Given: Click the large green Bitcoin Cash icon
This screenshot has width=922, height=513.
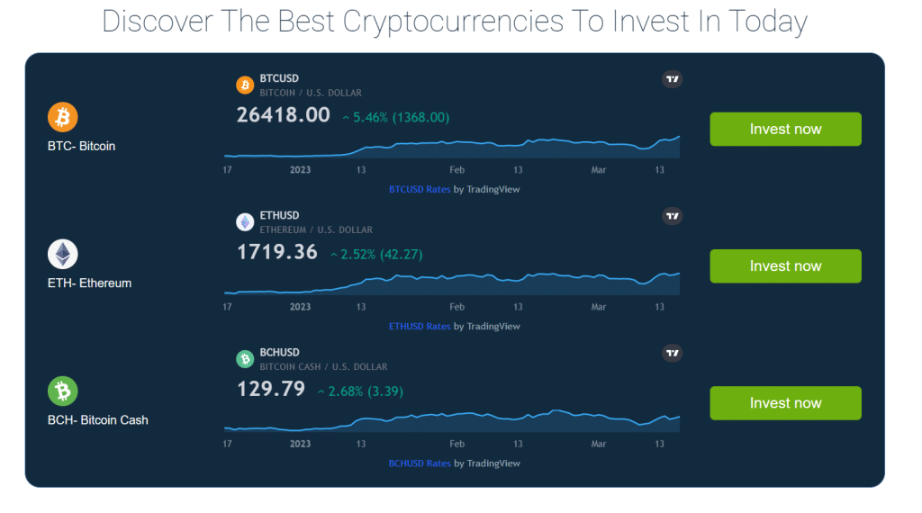Looking at the screenshot, I should 63,391.
